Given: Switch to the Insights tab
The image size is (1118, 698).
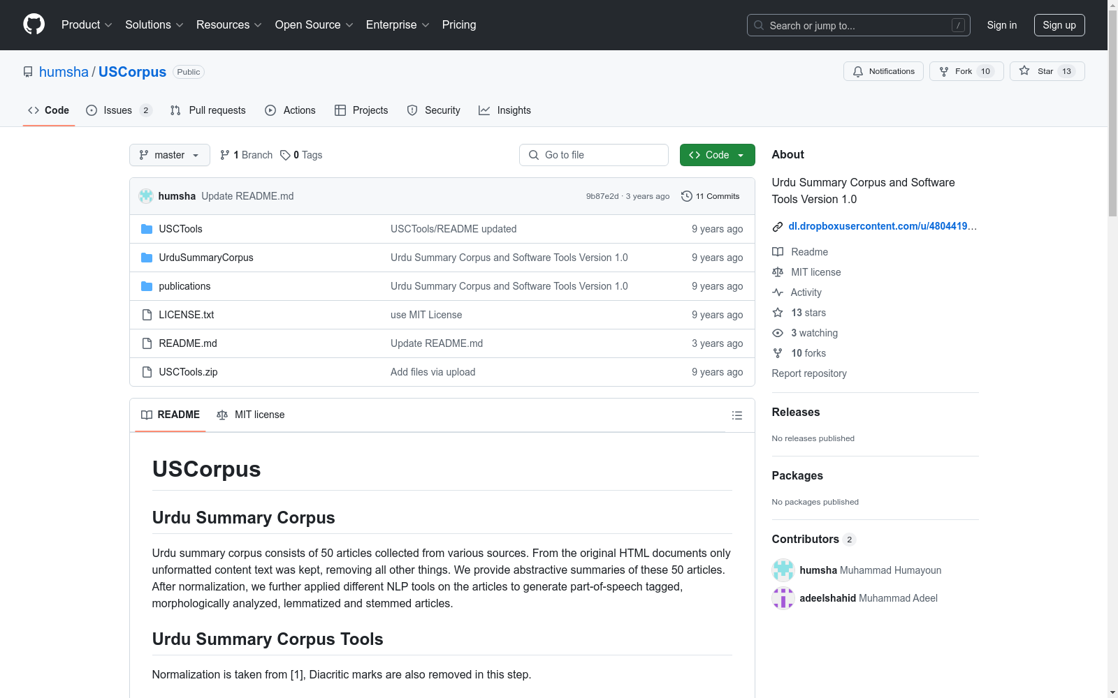Looking at the screenshot, I should point(505,110).
